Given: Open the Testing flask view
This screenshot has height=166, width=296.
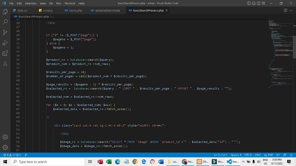Looking at the screenshot, I should 5,64.
